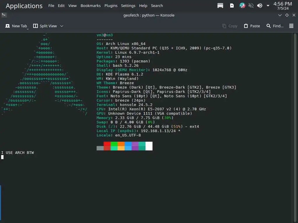The image size is (298, 223).
Task: Click the "2.33 GiB / 7.75 GiB" memory value
Action: point(137,118)
